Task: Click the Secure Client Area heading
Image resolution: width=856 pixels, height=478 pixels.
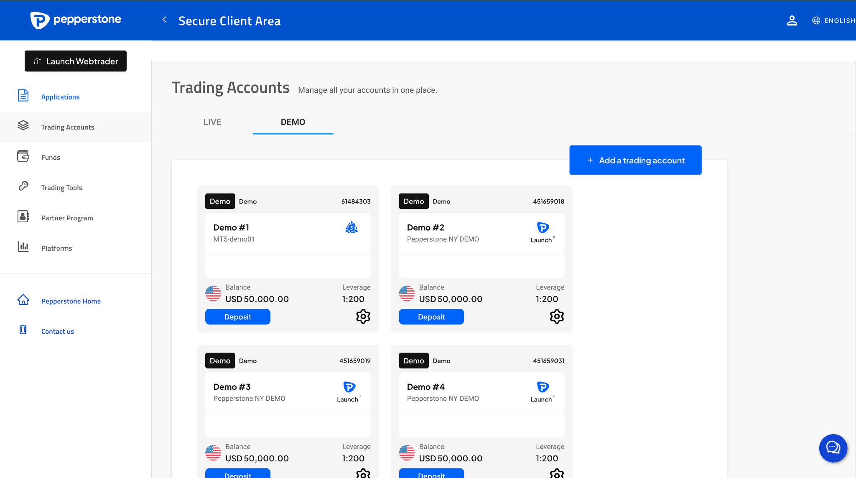Action: pos(229,21)
